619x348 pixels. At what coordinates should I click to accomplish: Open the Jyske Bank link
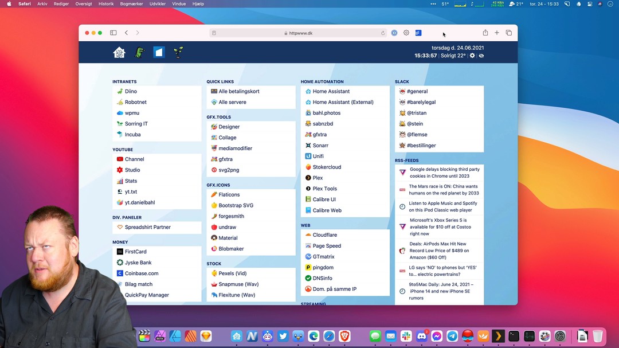[138, 263]
